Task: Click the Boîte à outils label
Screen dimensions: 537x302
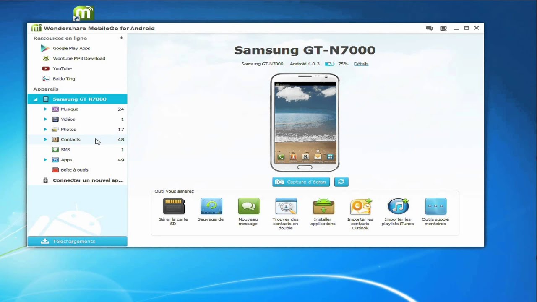Action: (x=75, y=170)
